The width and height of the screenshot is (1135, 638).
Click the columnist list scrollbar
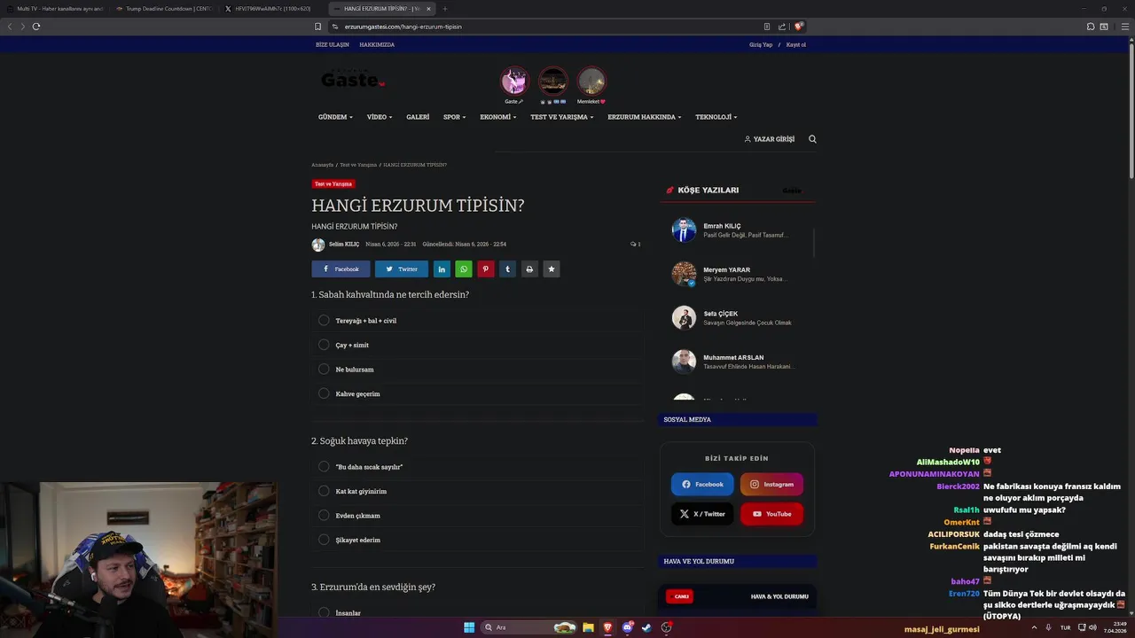813,242
